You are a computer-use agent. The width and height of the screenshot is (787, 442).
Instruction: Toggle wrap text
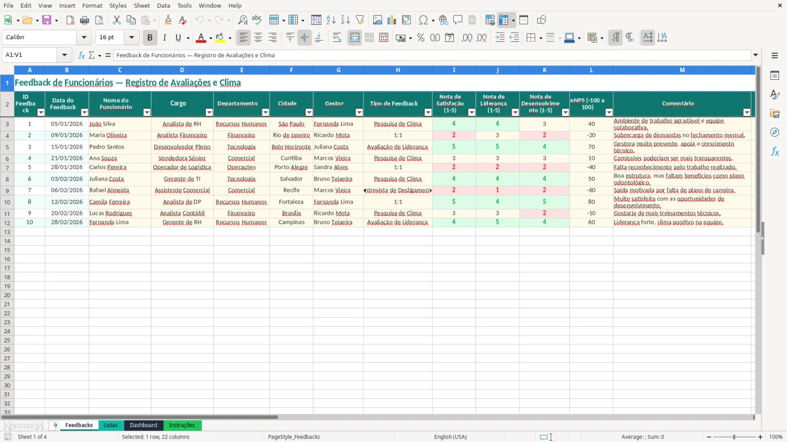point(337,38)
